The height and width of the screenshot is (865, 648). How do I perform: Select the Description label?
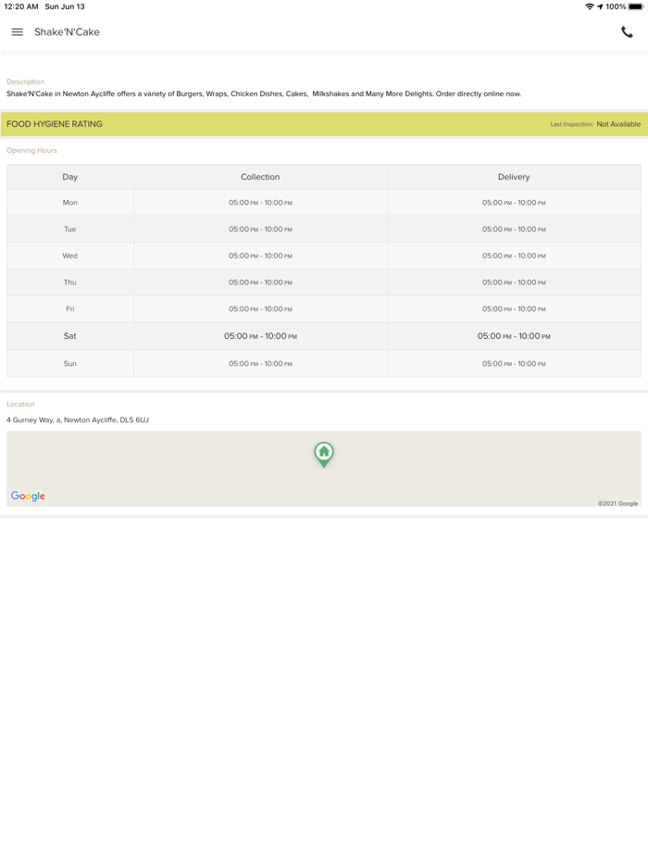coord(25,81)
